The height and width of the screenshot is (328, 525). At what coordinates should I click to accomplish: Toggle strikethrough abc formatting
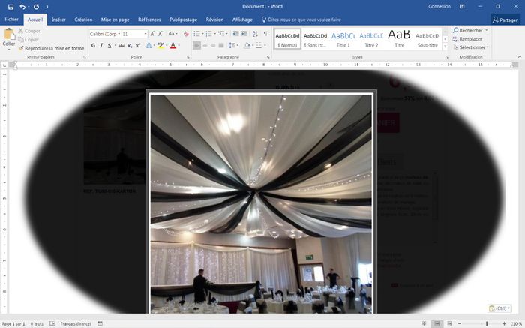119,45
